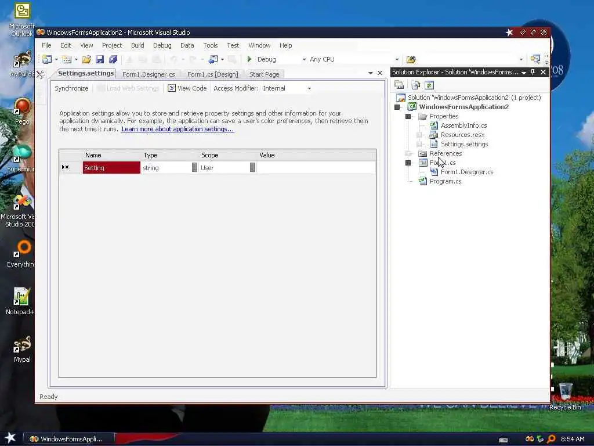The image size is (594, 446).
Task: Click Show All Files icon in Solution Explorer
Action: [x=415, y=85]
